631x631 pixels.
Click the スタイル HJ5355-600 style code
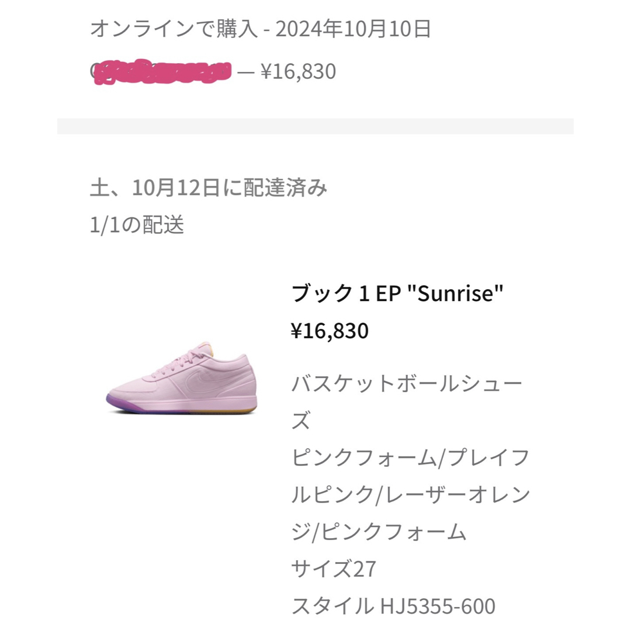[393, 606]
